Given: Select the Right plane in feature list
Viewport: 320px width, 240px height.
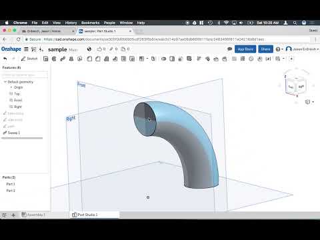Looking at the screenshot, I should pyautogui.click(x=18, y=107).
